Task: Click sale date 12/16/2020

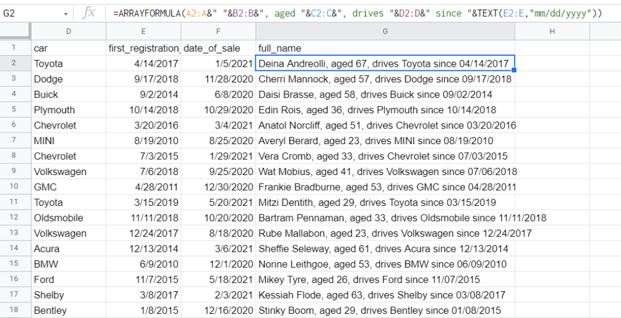Action: [x=218, y=310]
